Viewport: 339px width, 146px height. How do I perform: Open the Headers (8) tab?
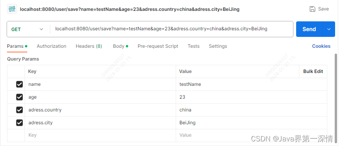[89, 46]
